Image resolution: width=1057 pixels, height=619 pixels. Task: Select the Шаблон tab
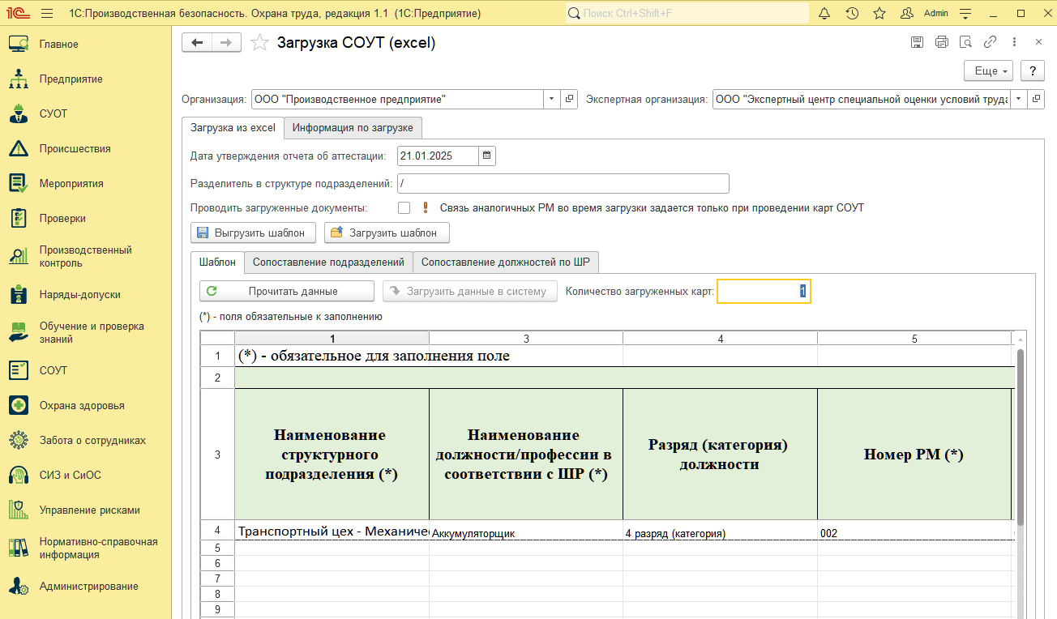point(217,262)
